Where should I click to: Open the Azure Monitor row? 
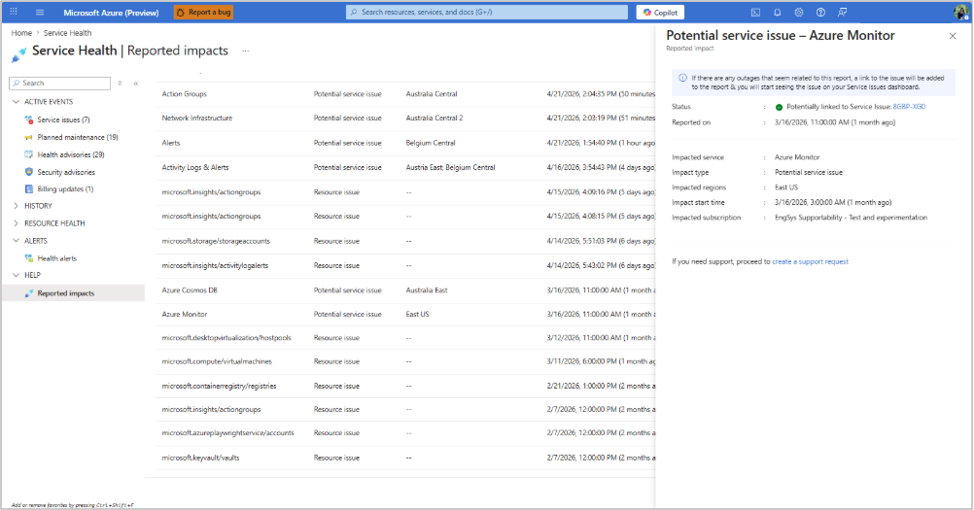click(x=405, y=315)
